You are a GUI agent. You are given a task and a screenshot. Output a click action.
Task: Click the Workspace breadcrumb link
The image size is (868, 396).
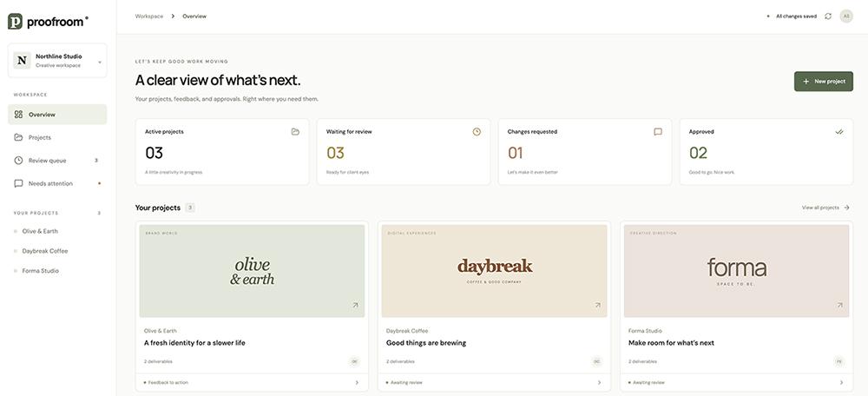click(149, 16)
